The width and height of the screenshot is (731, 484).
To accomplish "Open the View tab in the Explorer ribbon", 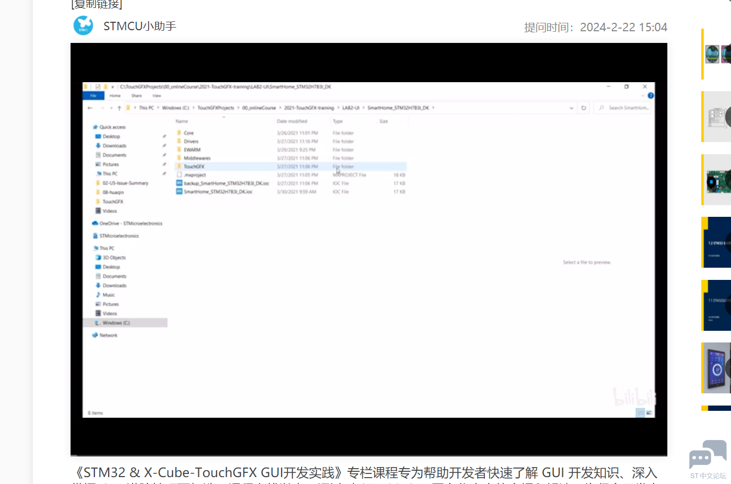I will pyautogui.click(x=156, y=96).
